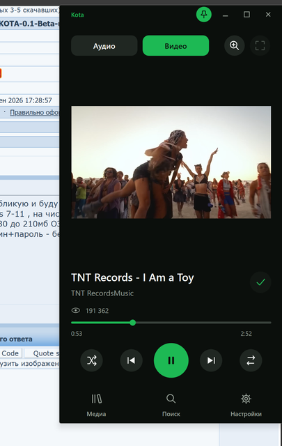Click the Kota app title
This screenshot has height=446, width=282.
point(77,15)
